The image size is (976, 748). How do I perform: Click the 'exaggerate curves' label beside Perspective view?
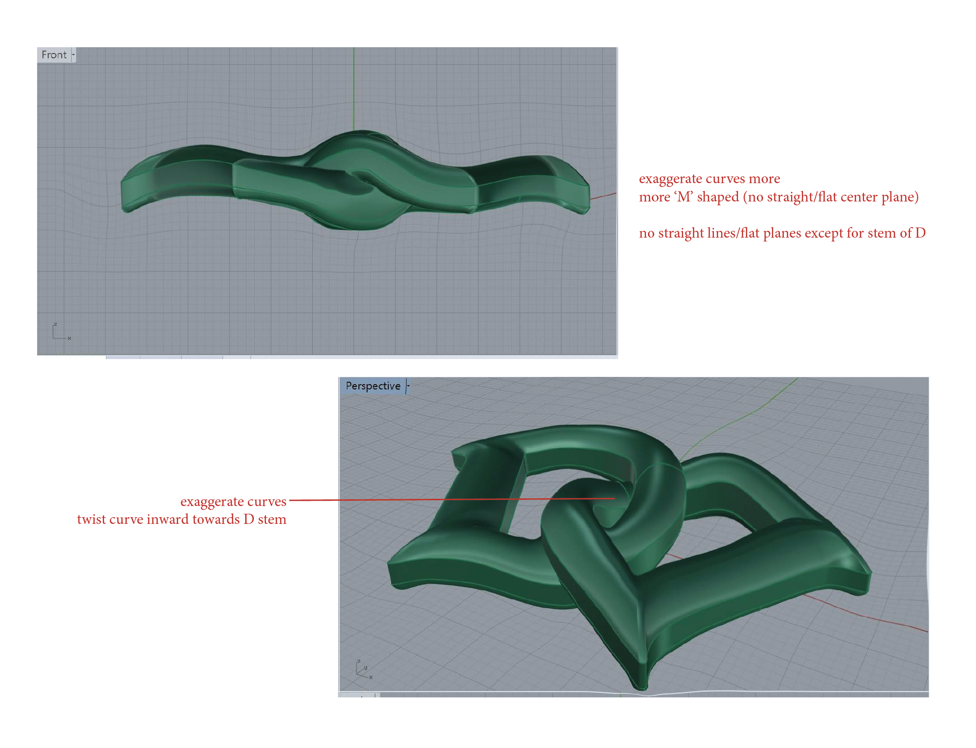(x=233, y=502)
